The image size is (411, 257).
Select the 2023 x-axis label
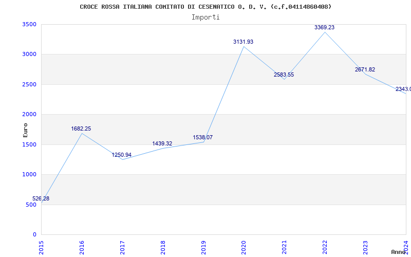365,248
